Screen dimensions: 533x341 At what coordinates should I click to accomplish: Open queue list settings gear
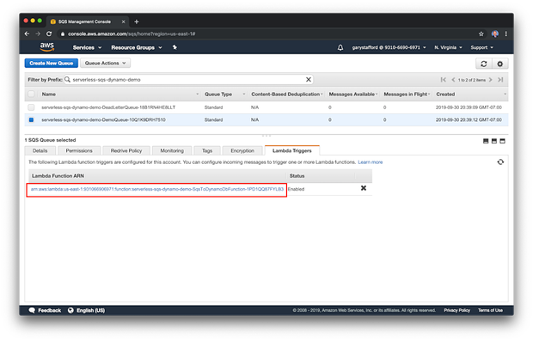click(500, 64)
